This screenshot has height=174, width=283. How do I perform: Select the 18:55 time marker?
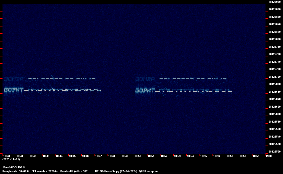[203, 156]
